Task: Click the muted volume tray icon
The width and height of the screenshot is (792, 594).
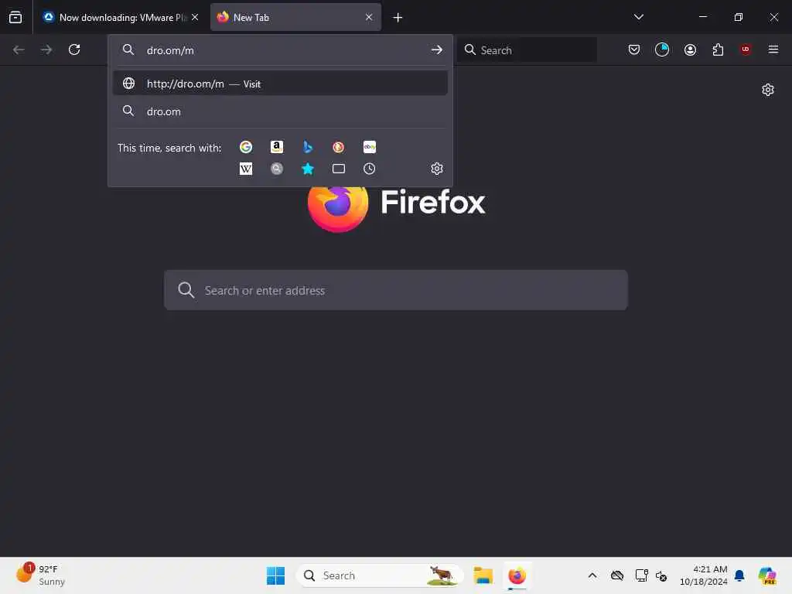Action: coord(661,575)
